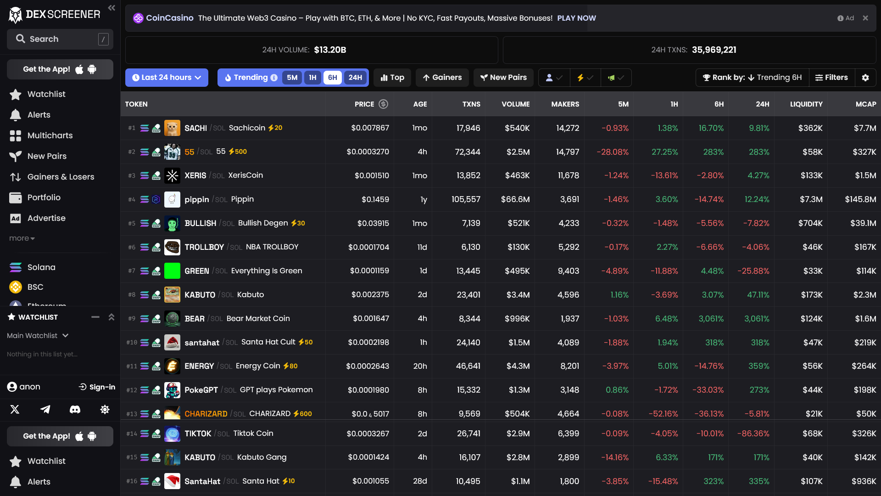Image resolution: width=881 pixels, height=496 pixels.
Task: Open Rank by Trending 6H dropdown
Action: tap(752, 78)
